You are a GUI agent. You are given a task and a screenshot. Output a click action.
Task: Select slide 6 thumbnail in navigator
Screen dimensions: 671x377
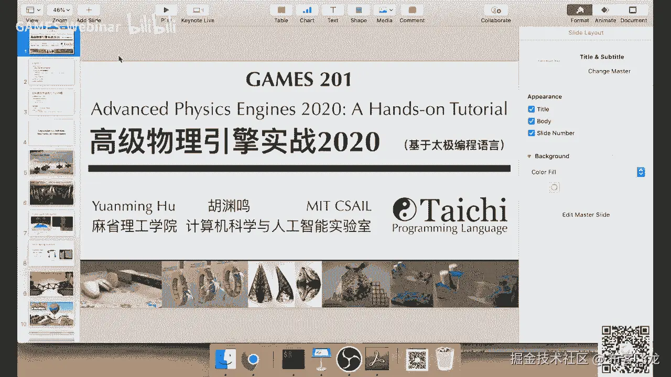[x=51, y=193]
